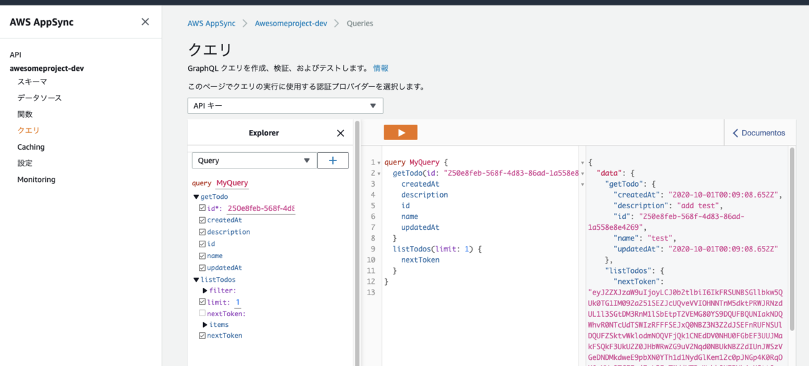Edit the MyQuery name in Explorer
The height and width of the screenshot is (366, 809).
pos(233,183)
